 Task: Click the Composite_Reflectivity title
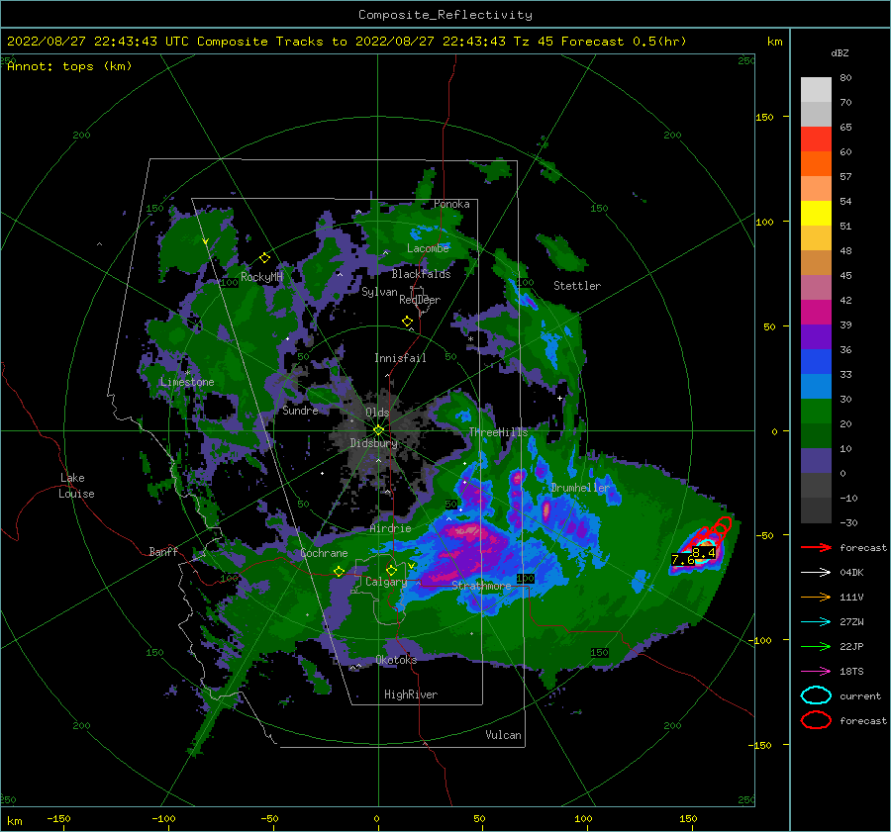(x=445, y=15)
